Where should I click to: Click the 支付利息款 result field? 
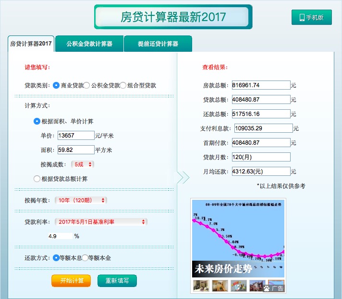pos(264,128)
